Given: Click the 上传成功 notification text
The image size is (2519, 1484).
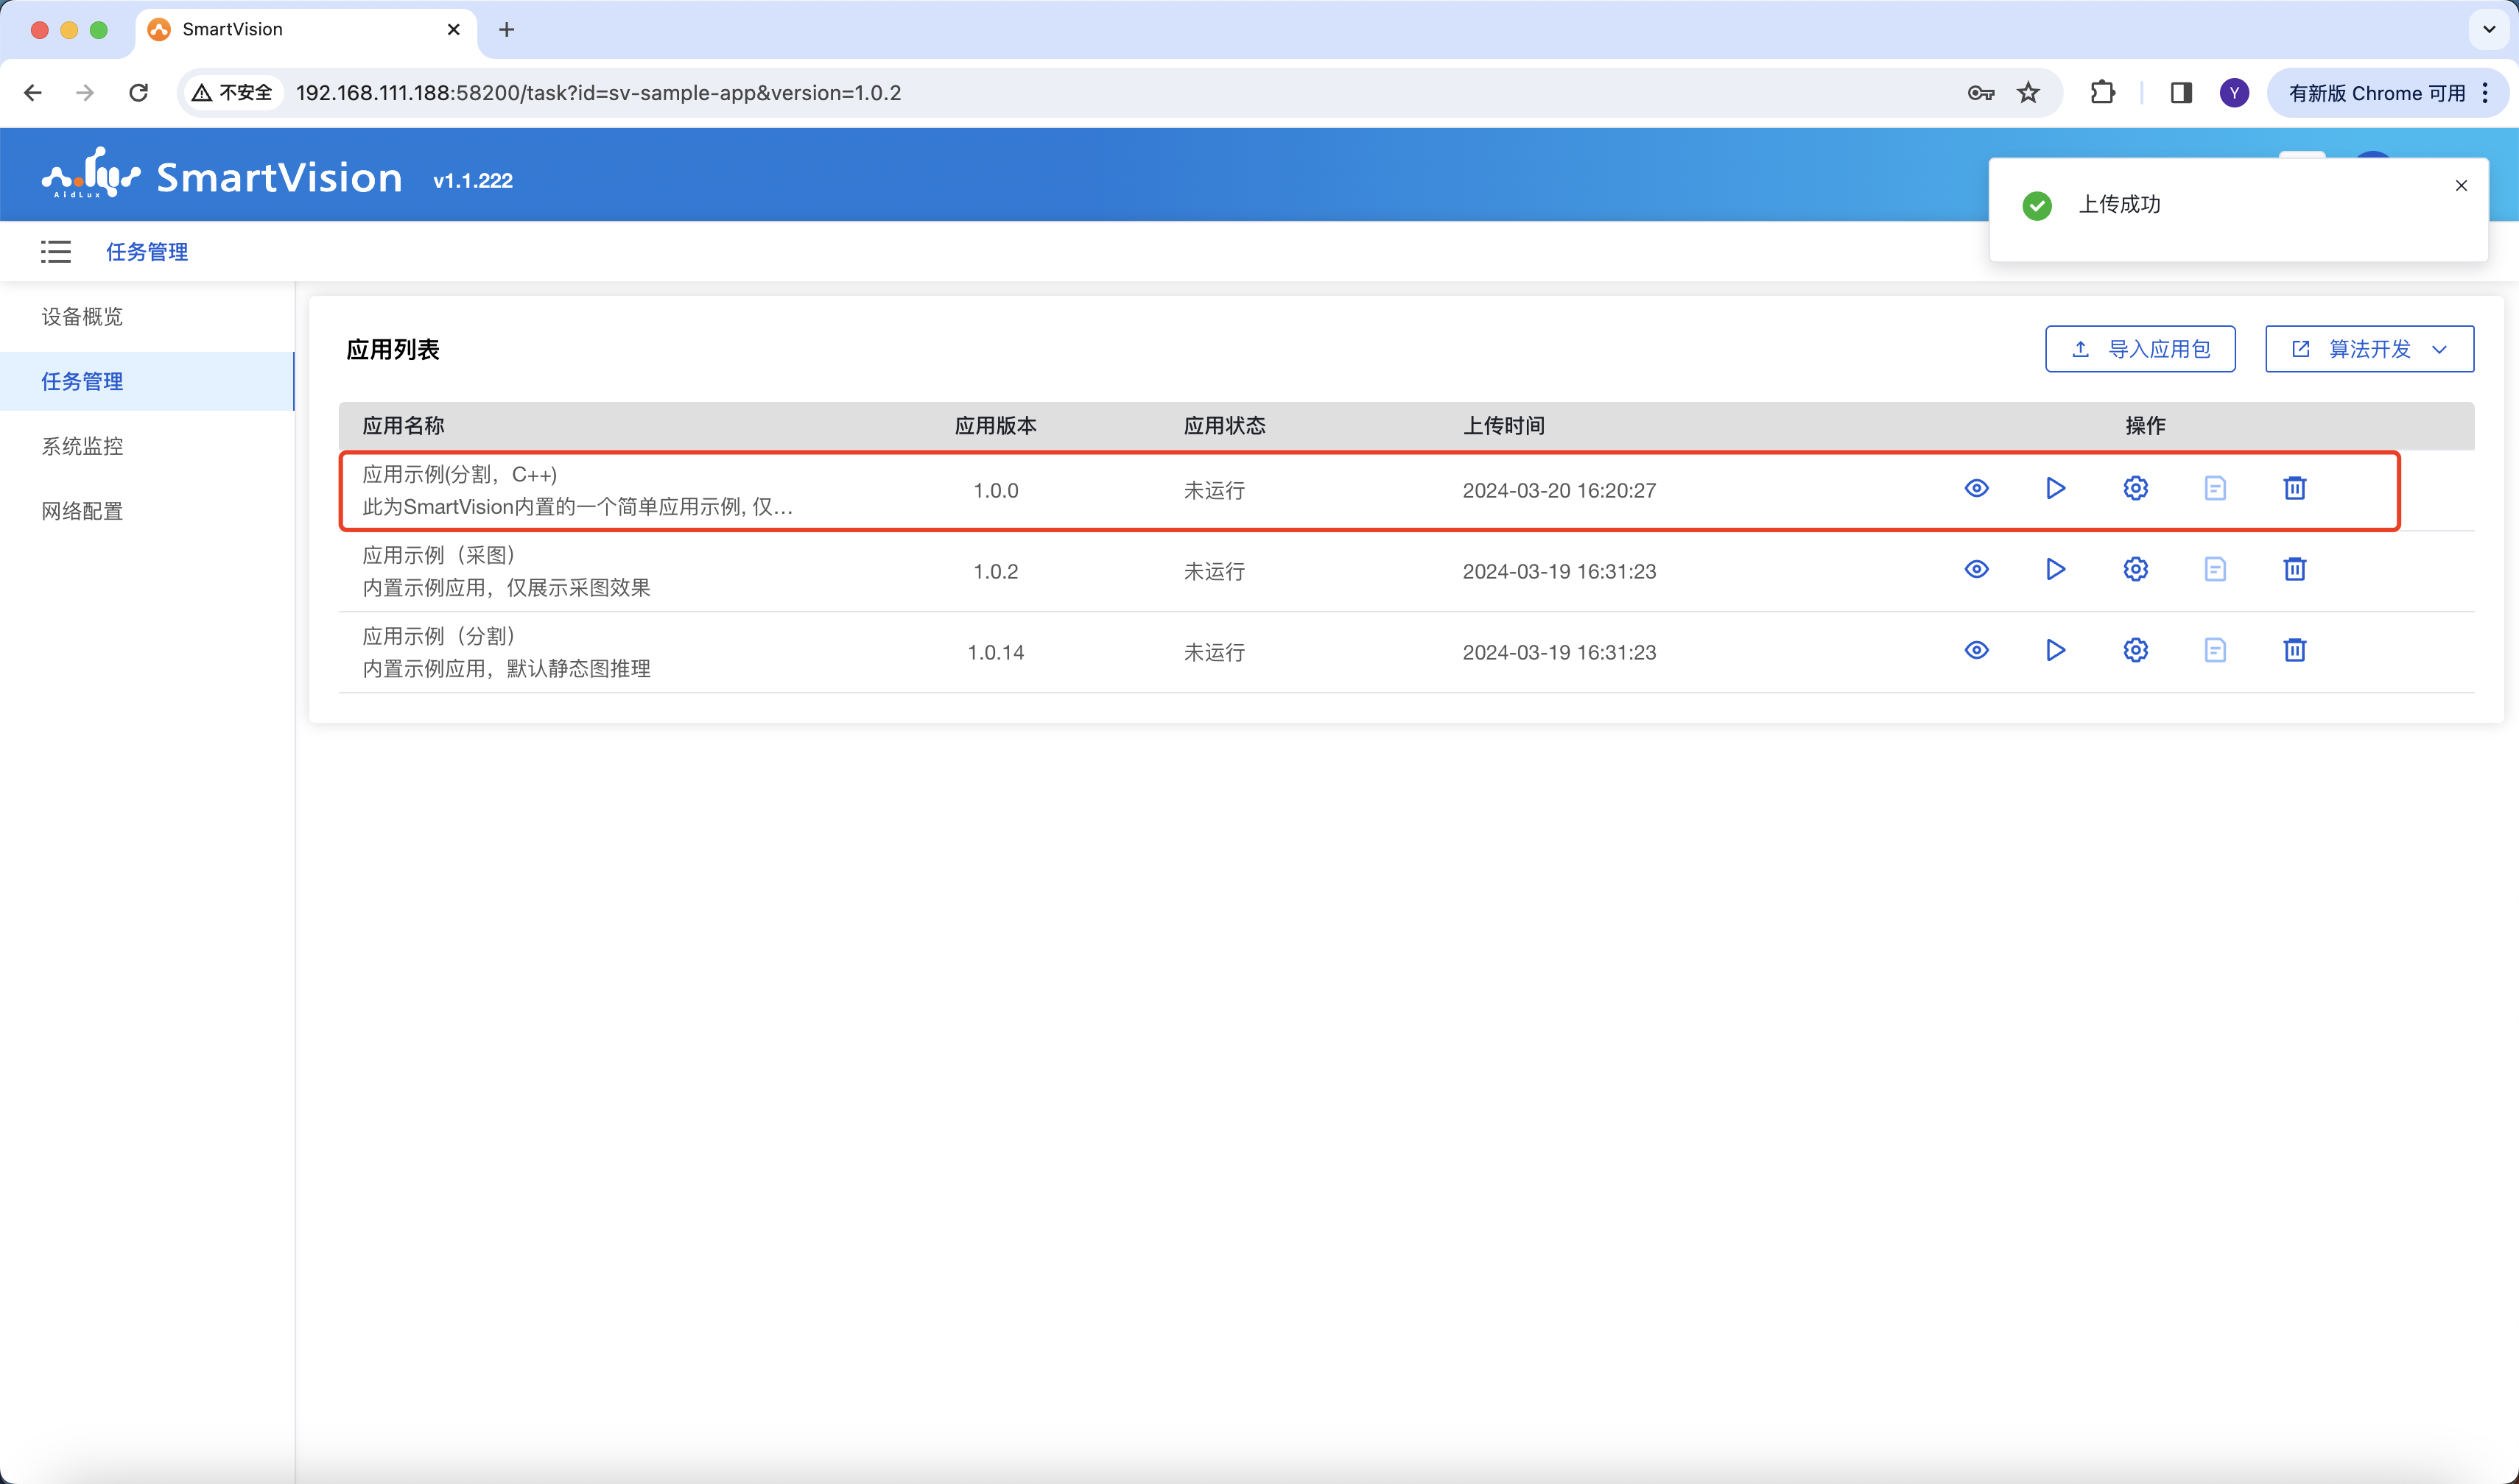Looking at the screenshot, I should click(2119, 205).
